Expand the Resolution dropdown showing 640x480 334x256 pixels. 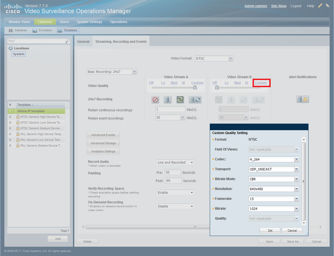296,189
